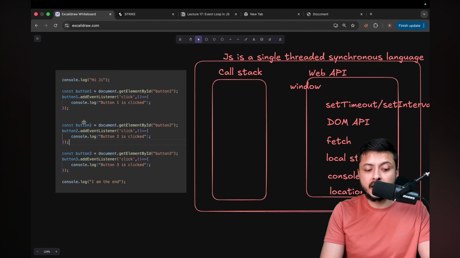View site information icon in address bar
460x258 pixels.
click(67, 26)
